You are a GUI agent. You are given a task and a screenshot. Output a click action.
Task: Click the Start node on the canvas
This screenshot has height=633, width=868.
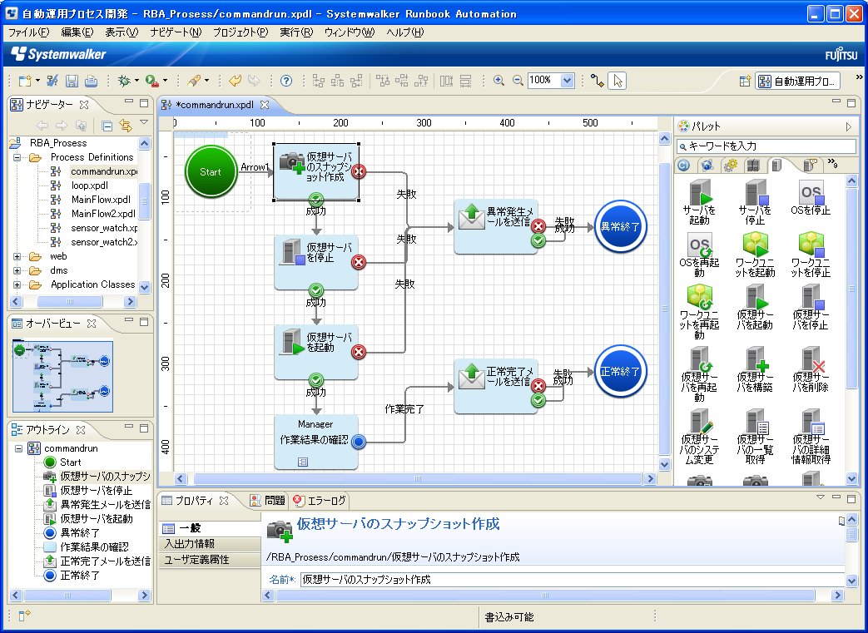[x=211, y=172]
